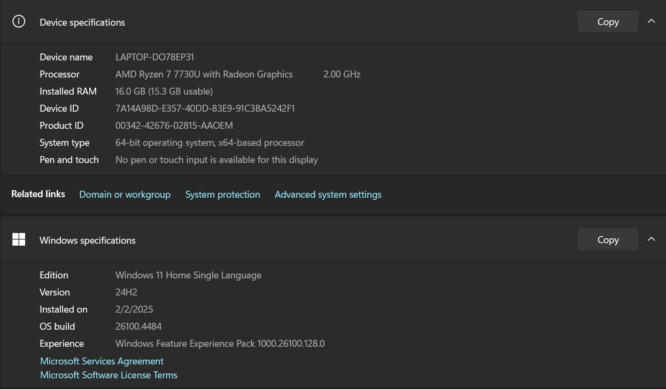Click installed RAM value 16.0 GB
Image resolution: width=666 pixels, height=389 pixels.
coord(164,91)
